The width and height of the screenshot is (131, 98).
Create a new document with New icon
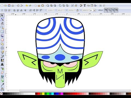(x=2, y=6)
